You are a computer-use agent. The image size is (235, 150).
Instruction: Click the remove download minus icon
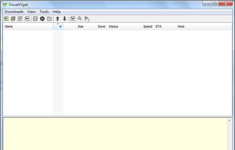tap(27, 19)
